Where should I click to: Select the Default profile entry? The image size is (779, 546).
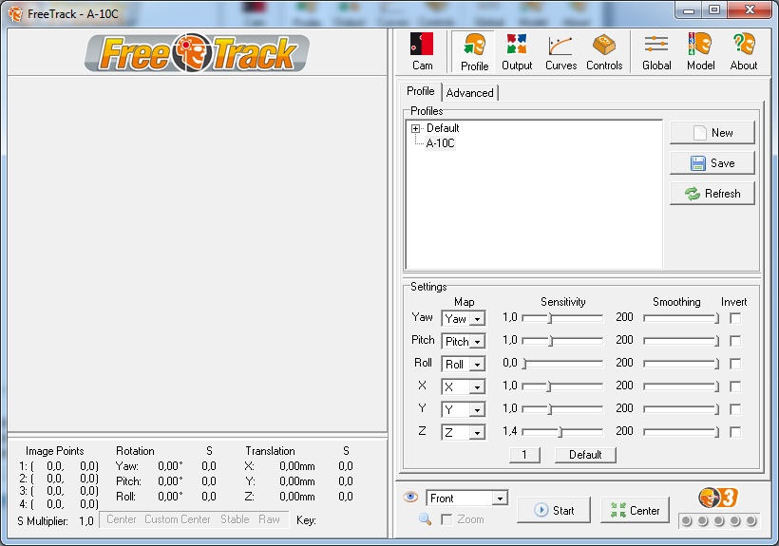click(x=443, y=128)
